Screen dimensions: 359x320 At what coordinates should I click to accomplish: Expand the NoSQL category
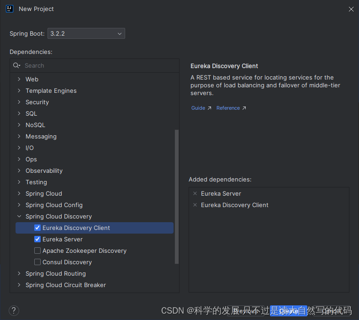pos(19,125)
